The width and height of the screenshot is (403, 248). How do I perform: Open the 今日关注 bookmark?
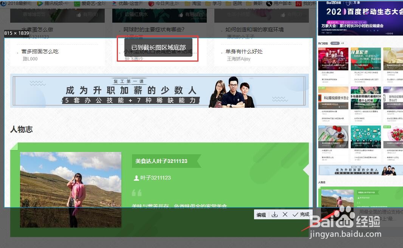(x=164, y=3)
